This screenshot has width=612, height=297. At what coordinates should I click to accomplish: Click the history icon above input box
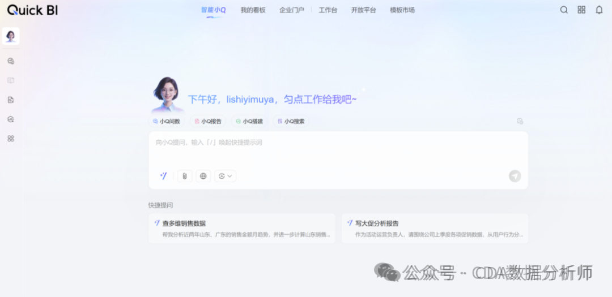click(x=520, y=121)
